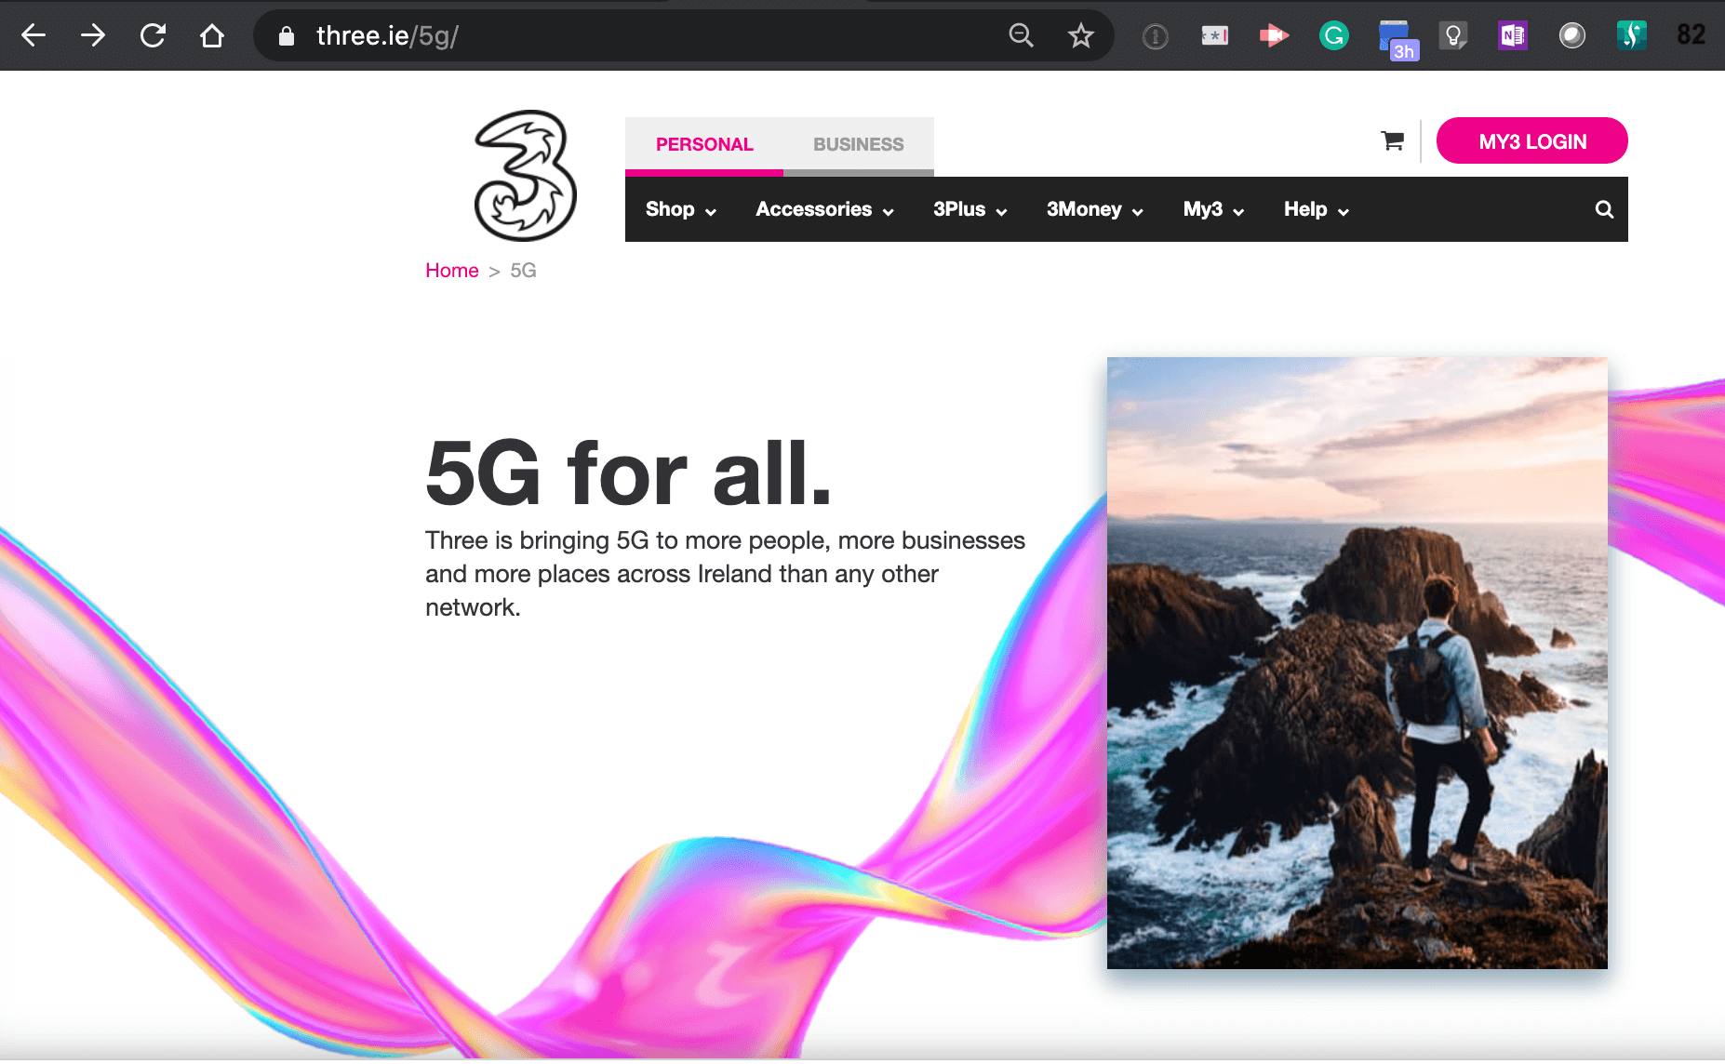1725x1064 pixels.
Task: Open the Accessories menu
Action: [823, 209]
